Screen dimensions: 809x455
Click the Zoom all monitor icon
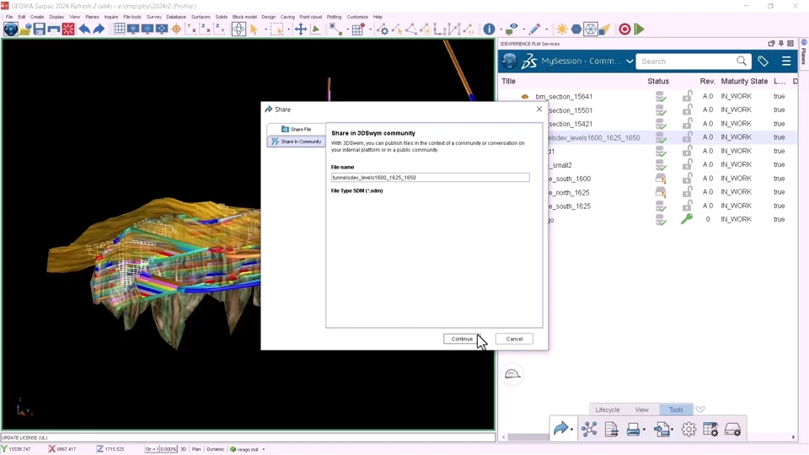[162, 29]
